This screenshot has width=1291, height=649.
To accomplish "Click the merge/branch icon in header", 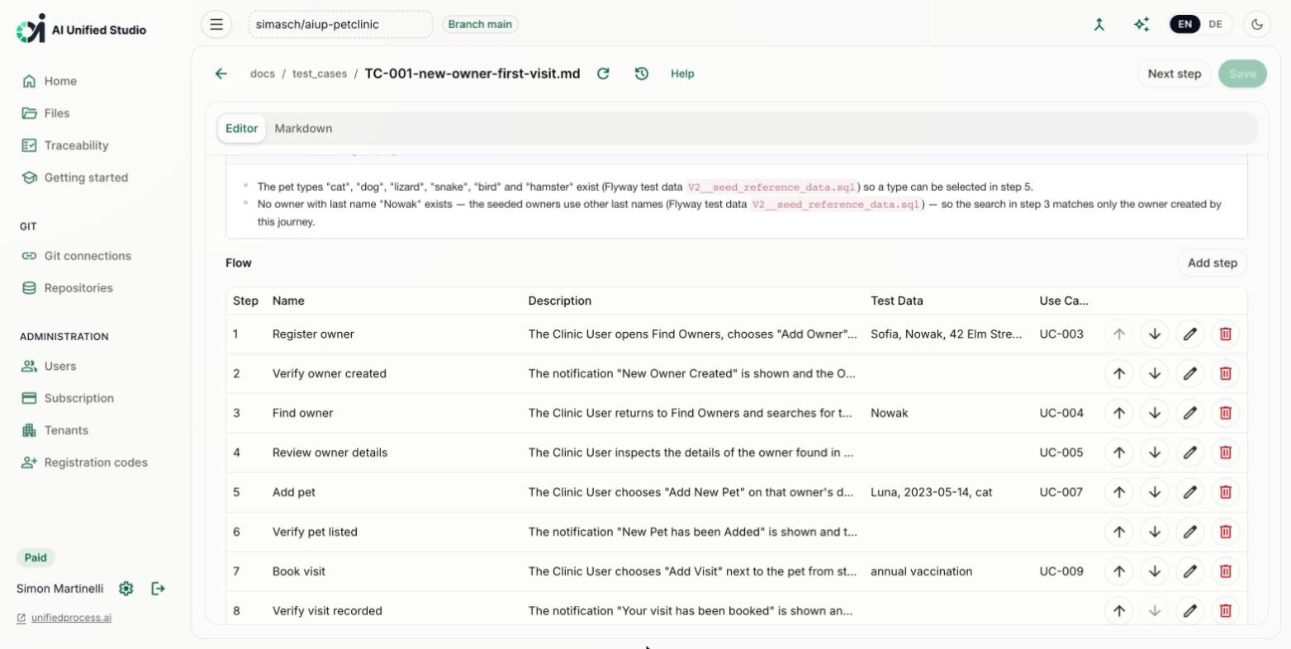I will pyautogui.click(x=1099, y=25).
